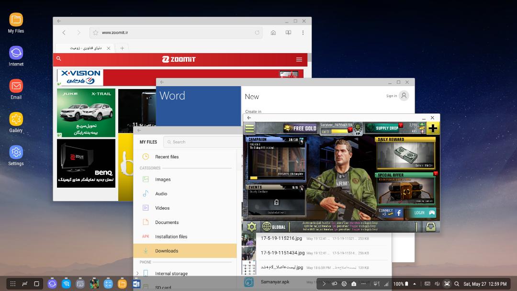
Task: Click My Files Search field
Action: tap(203, 142)
